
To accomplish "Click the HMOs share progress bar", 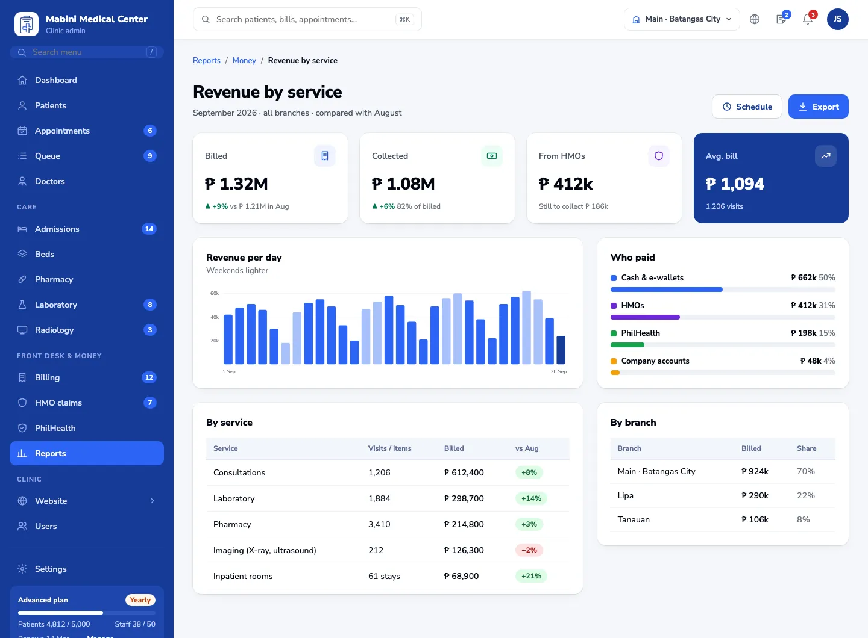I will pyautogui.click(x=723, y=317).
